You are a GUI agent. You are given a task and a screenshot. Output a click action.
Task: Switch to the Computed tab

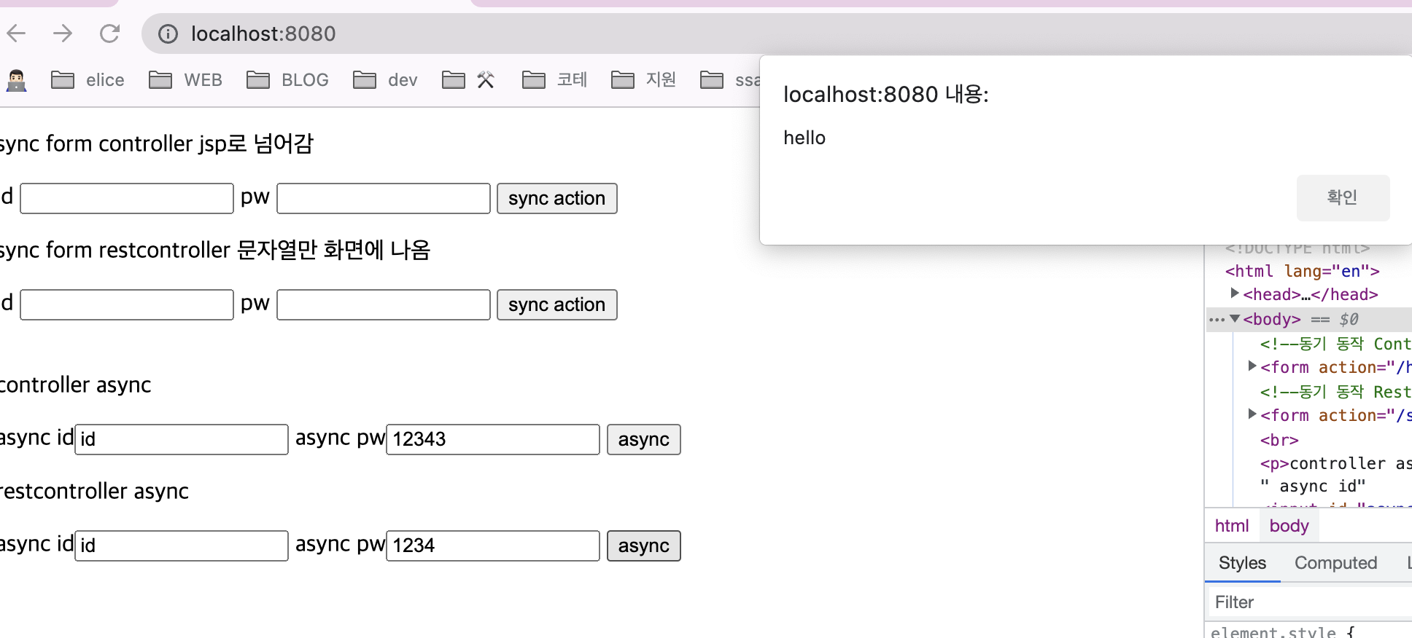pyautogui.click(x=1335, y=563)
